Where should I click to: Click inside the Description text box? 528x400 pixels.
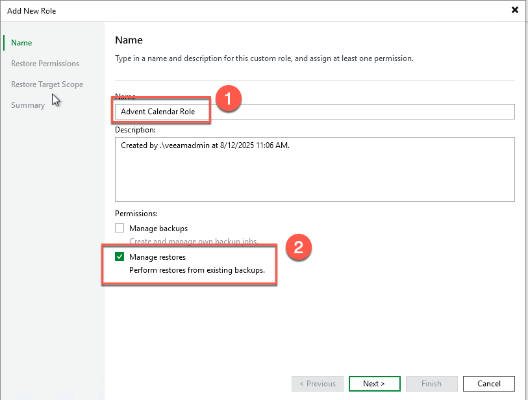coord(314,169)
